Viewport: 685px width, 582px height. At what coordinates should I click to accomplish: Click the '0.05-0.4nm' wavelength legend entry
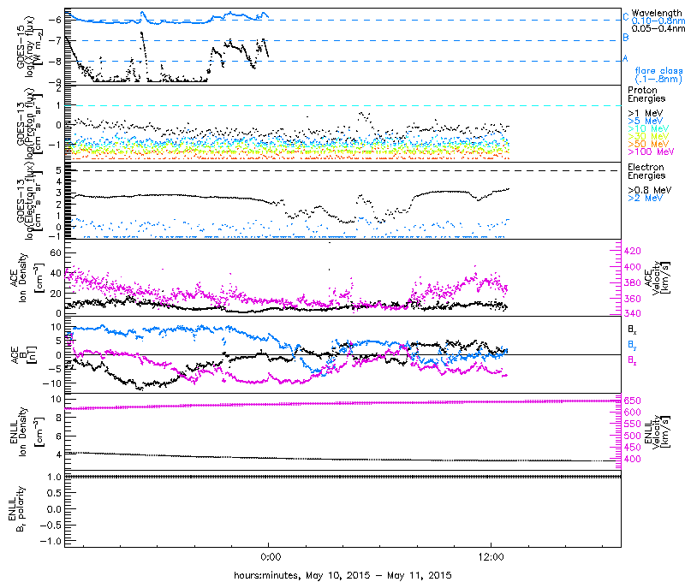658,28
